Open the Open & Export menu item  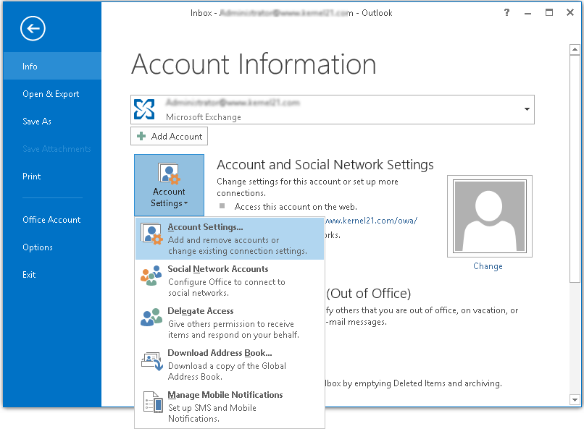tap(52, 94)
